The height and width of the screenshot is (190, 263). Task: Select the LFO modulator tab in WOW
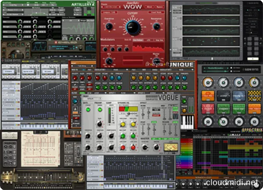(x=149, y=40)
